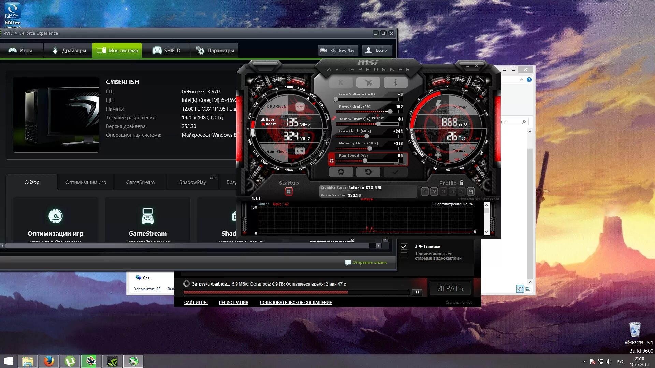Adjust the Memory Clock slider
The height and width of the screenshot is (368, 655).
[367, 149]
